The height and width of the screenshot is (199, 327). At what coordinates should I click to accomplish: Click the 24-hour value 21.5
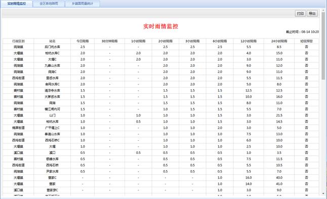279,115
